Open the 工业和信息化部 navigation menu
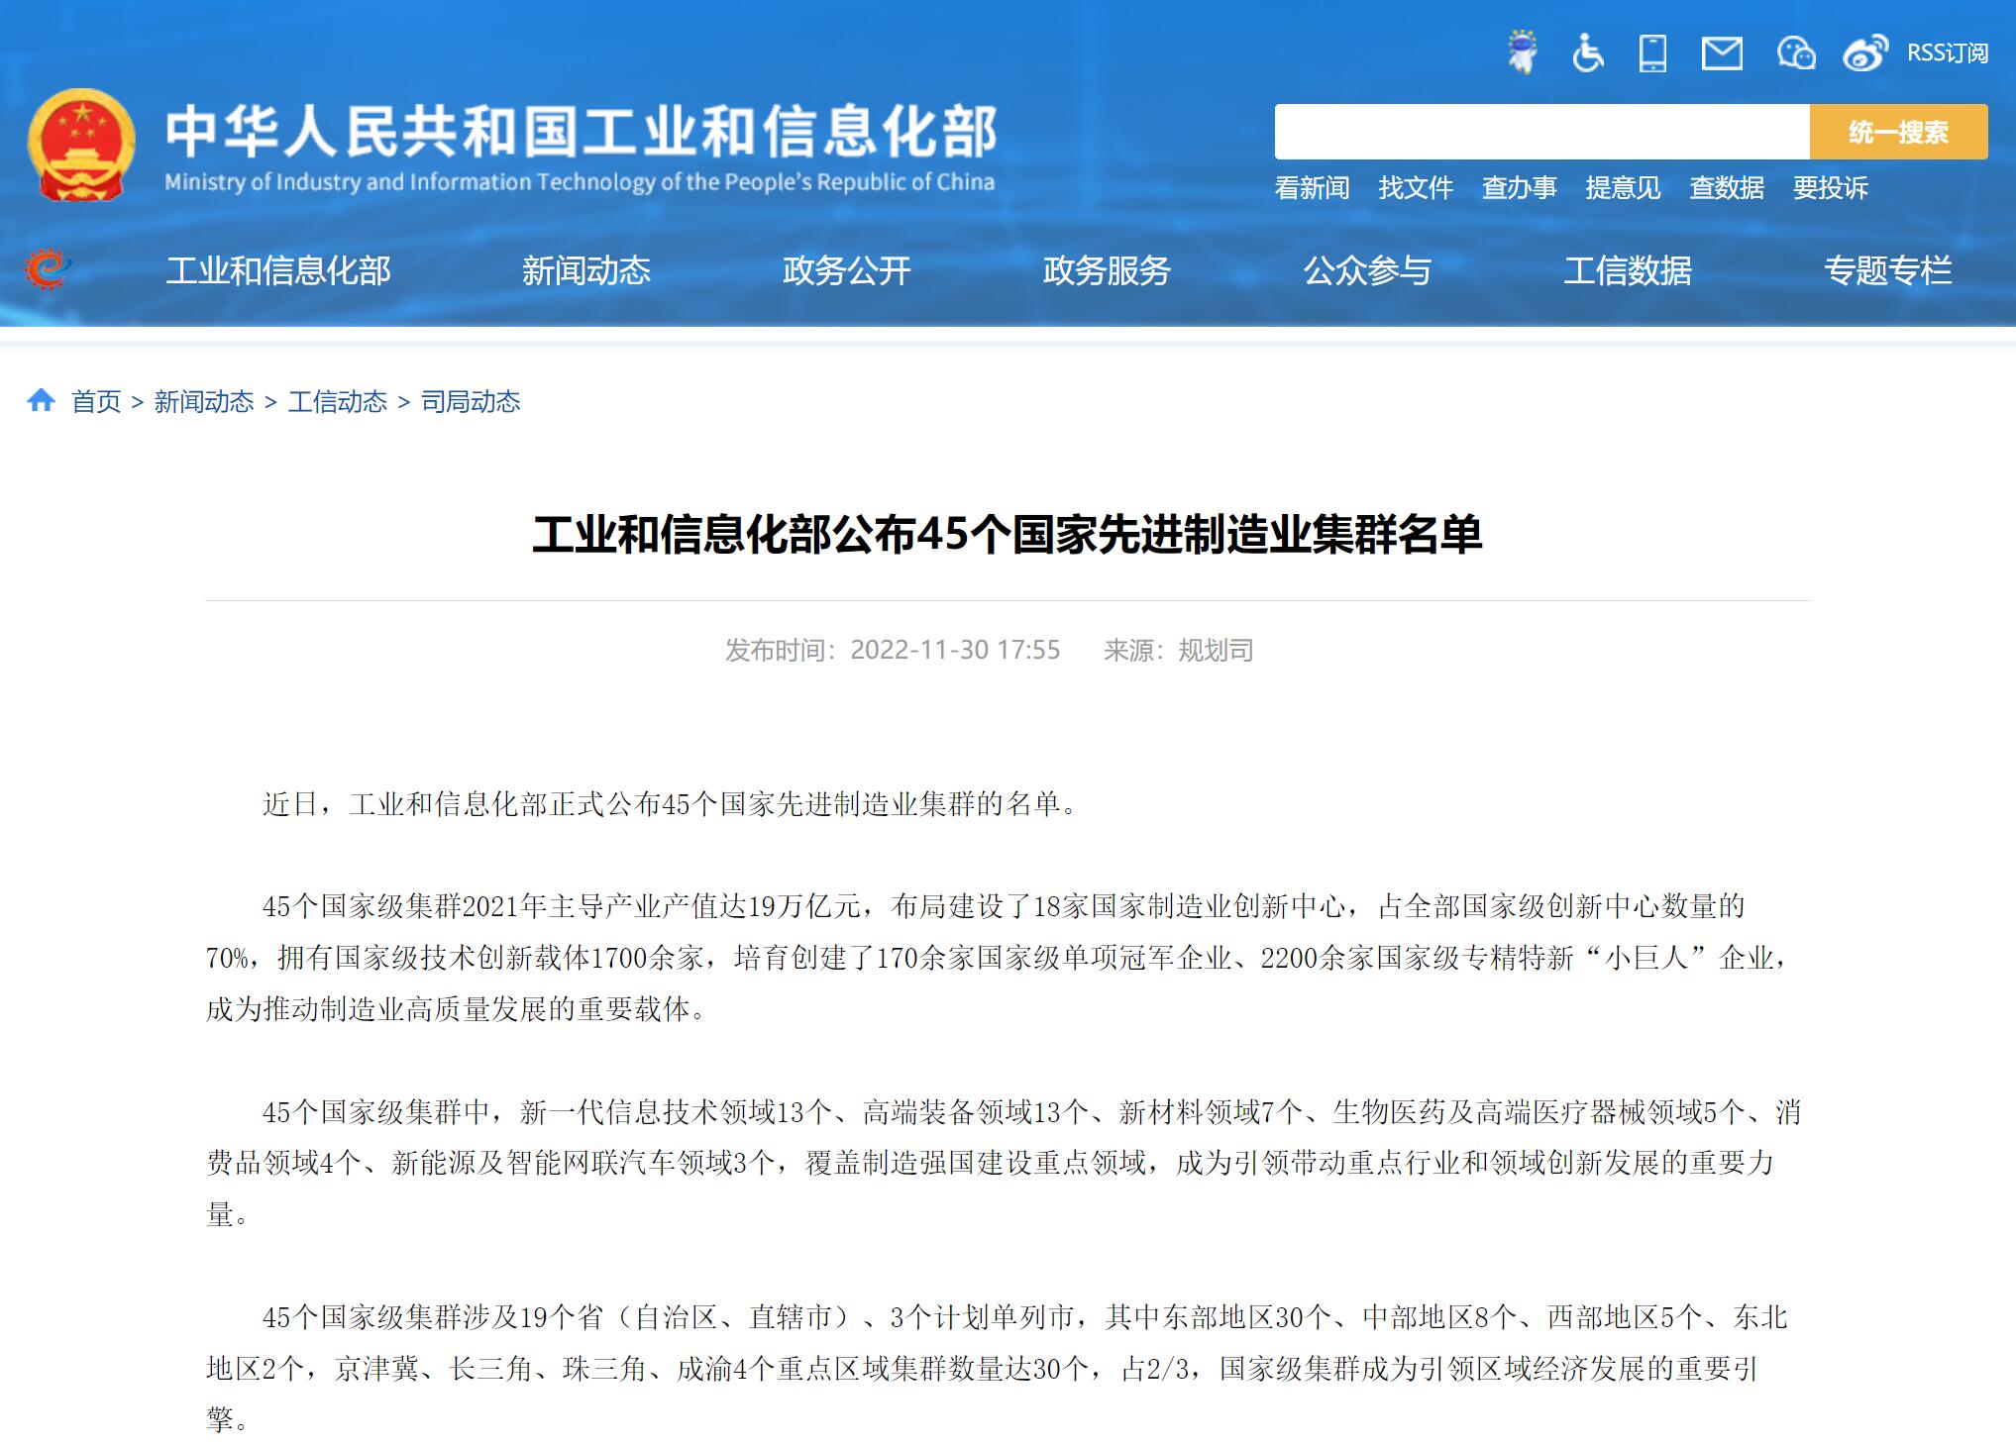 click(x=278, y=270)
